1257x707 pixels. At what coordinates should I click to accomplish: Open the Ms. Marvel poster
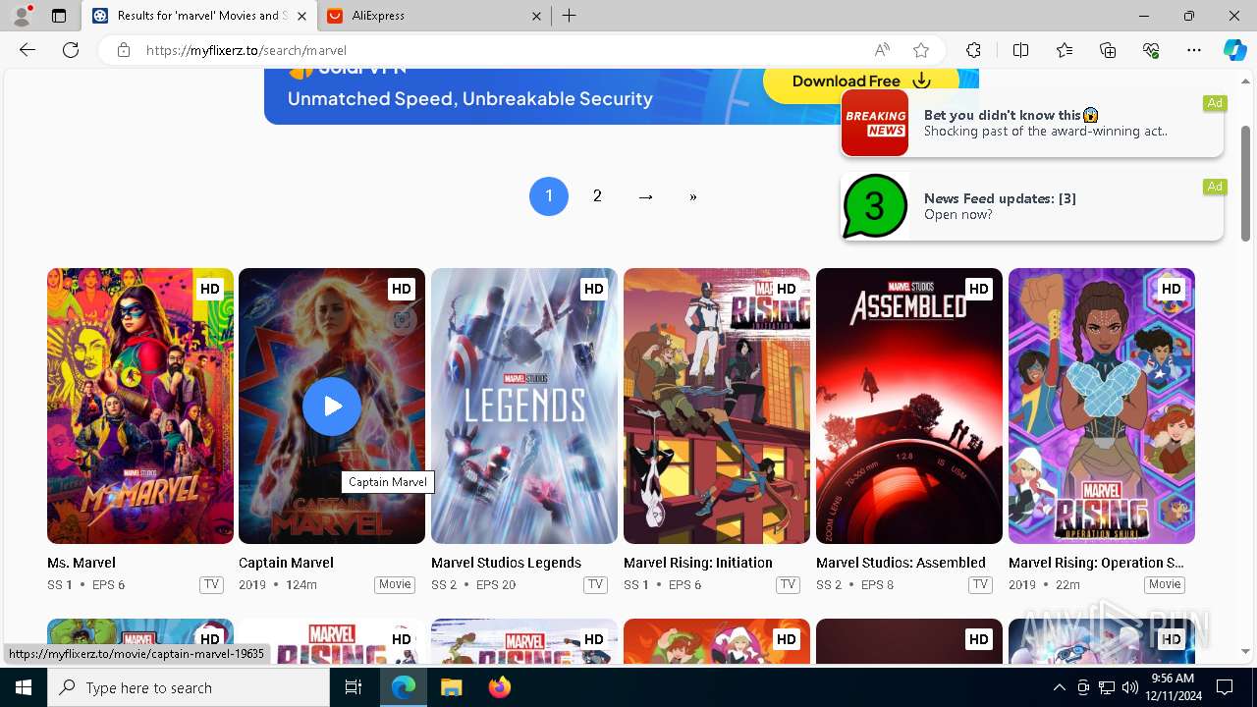pyautogui.click(x=140, y=406)
